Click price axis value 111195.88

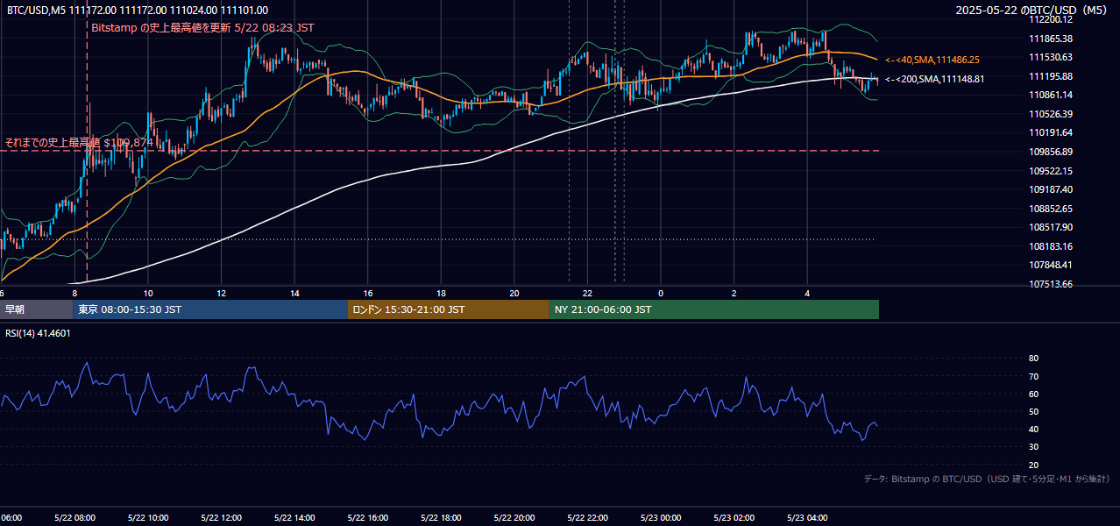pos(1052,76)
